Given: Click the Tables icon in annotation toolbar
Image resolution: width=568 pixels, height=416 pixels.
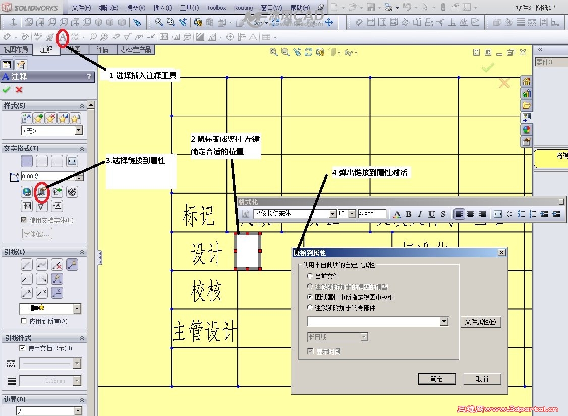Looking at the screenshot, I should click(266, 37).
